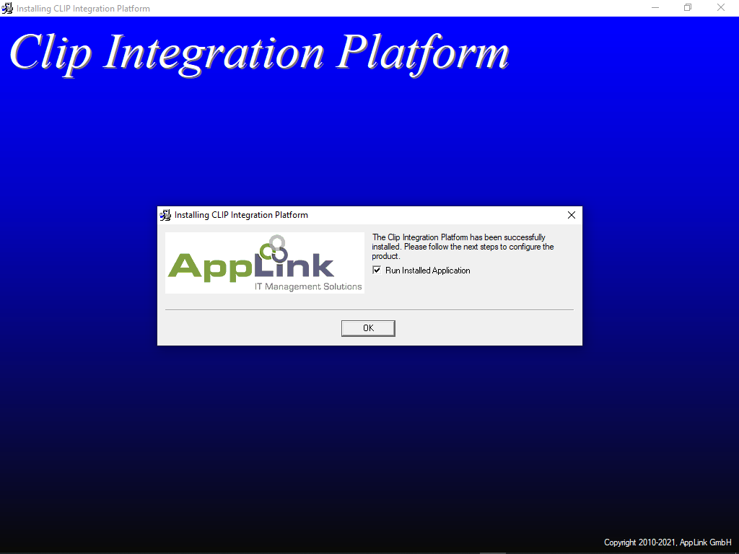Image resolution: width=739 pixels, height=554 pixels.
Task: Minimize the main installer window
Action: pyautogui.click(x=655, y=8)
